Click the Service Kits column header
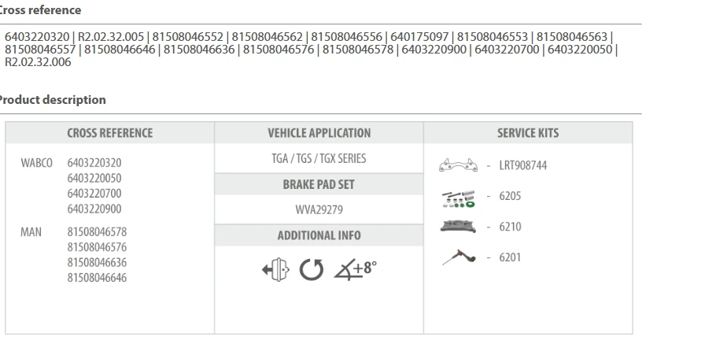The width and height of the screenshot is (705, 344). pyautogui.click(x=528, y=133)
